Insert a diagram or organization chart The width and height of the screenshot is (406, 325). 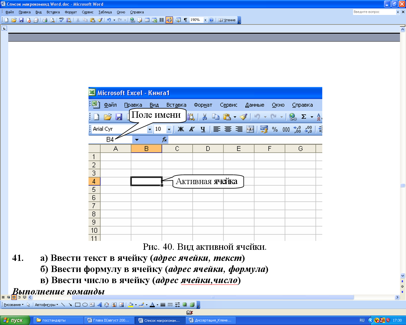pyautogui.click(x=107, y=305)
